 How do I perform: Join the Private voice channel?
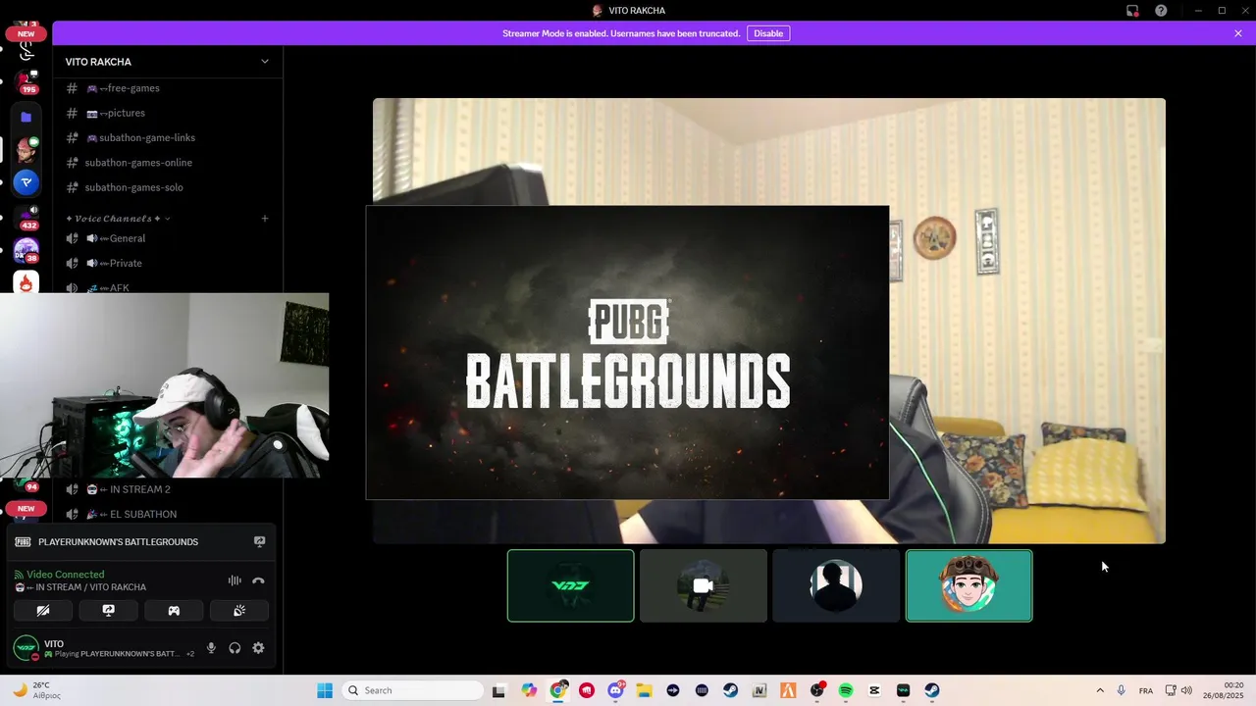coord(167,263)
